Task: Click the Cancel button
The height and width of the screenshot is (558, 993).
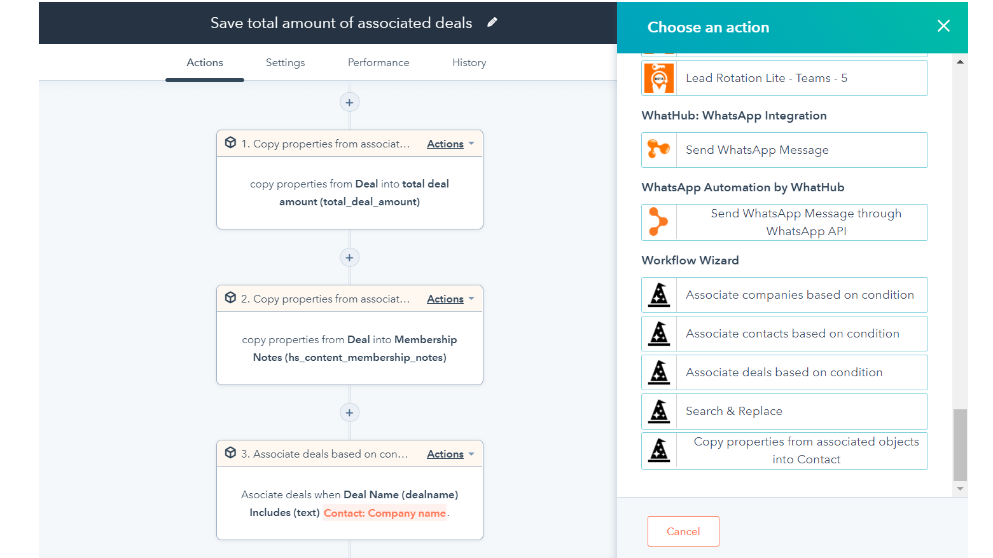Action: tap(683, 531)
